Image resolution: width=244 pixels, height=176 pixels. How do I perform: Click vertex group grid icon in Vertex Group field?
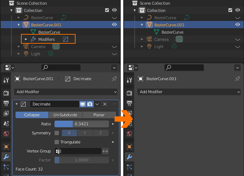coord(59,151)
